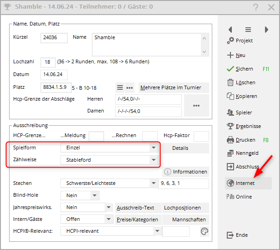Expand the Blind-Hole dropdown
The height and width of the screenshot is (250, 280).
point(94,195)
